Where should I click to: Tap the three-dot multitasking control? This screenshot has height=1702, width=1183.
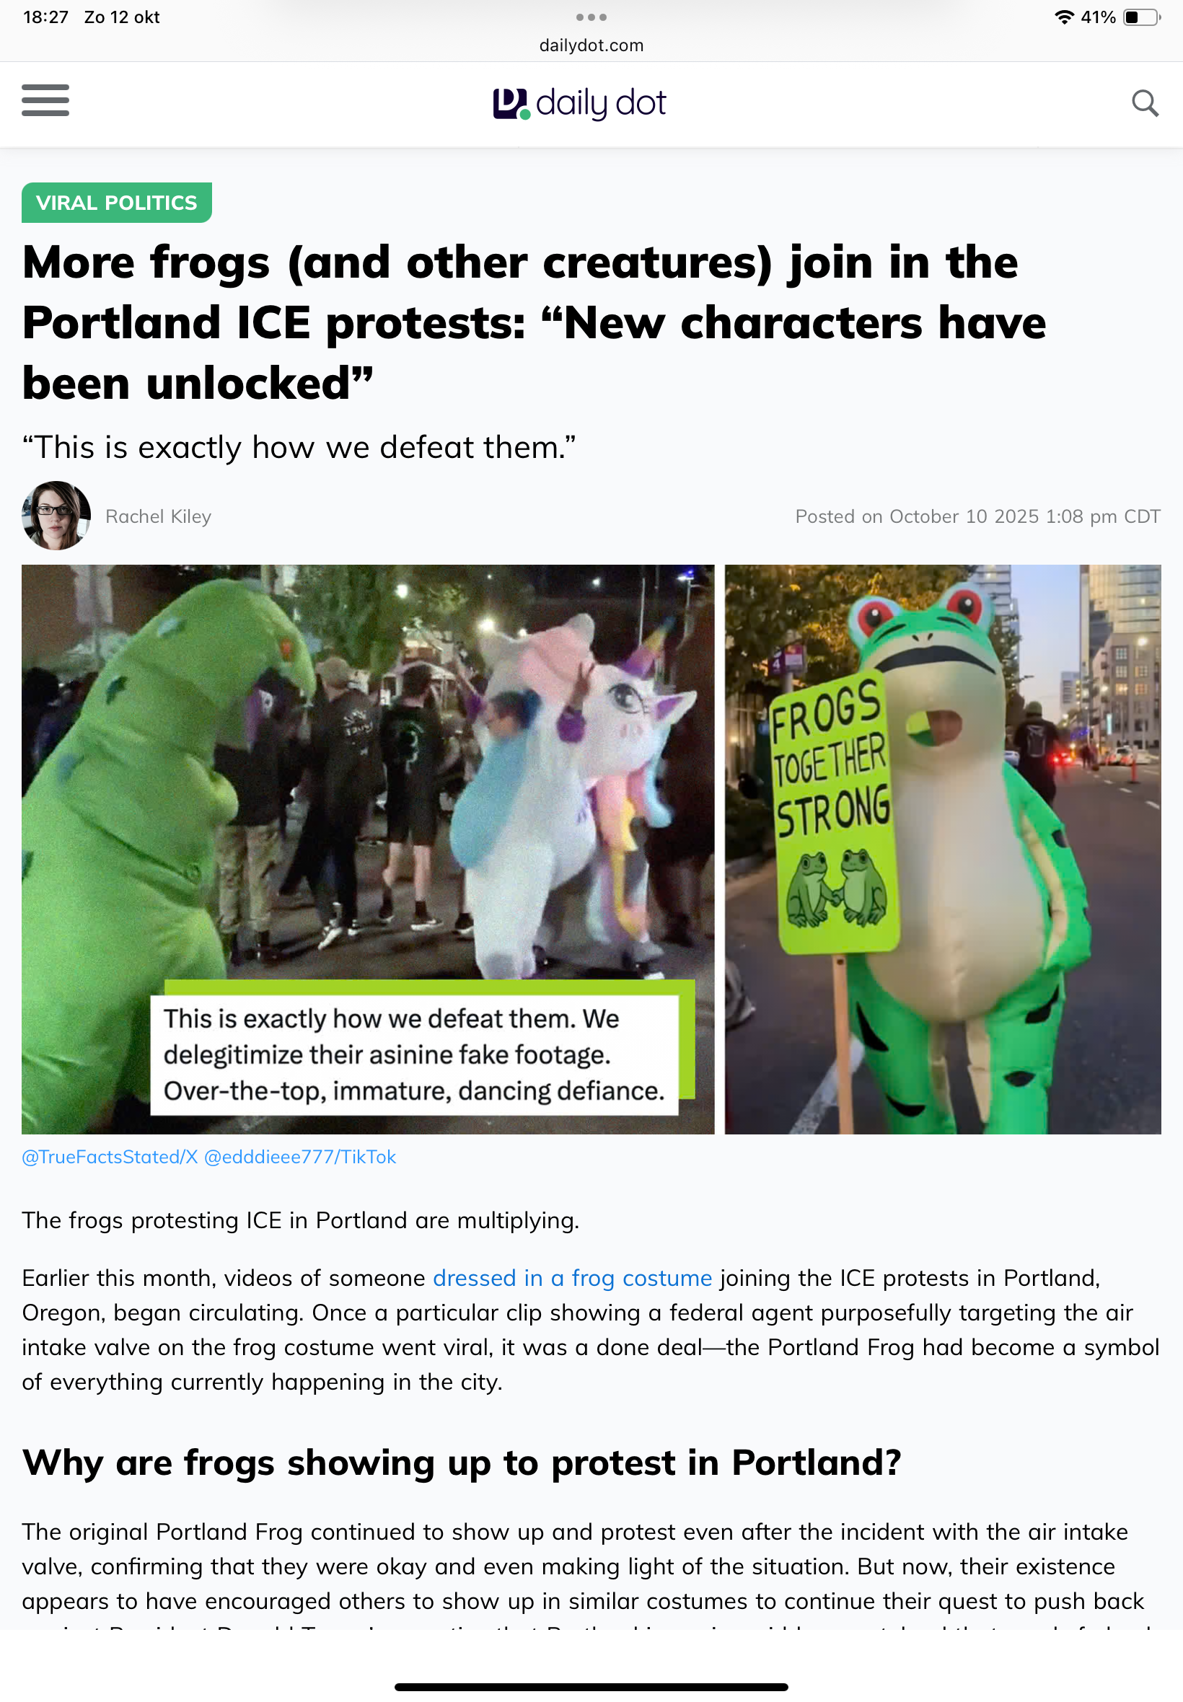(x=591, y=17)
